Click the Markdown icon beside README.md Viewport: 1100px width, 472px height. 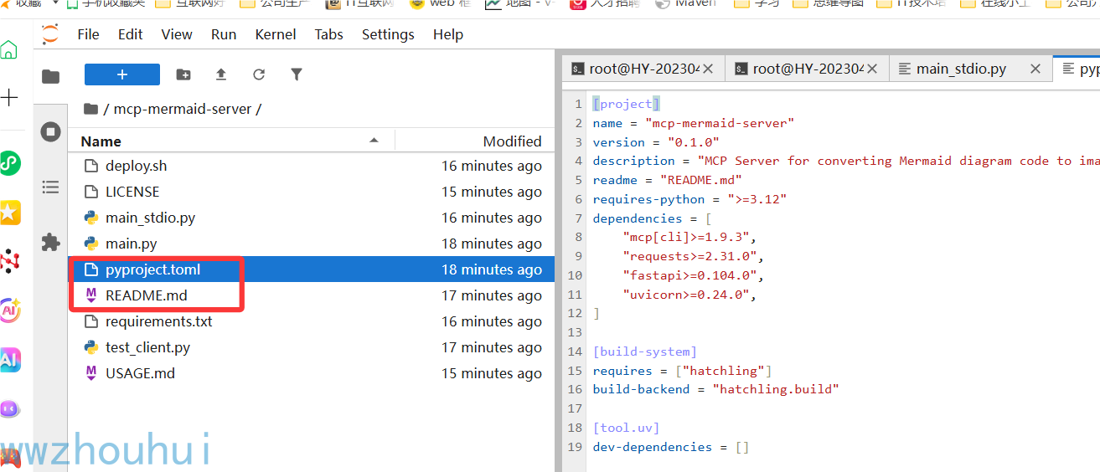[91, 295]
